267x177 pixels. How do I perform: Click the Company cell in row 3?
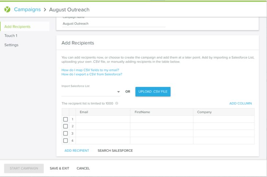click(x=224, y=134)
